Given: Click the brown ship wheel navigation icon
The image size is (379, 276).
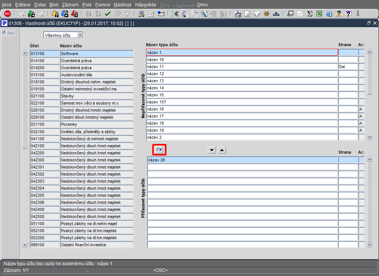Looking at the screenshot, I should click(266, 14).
